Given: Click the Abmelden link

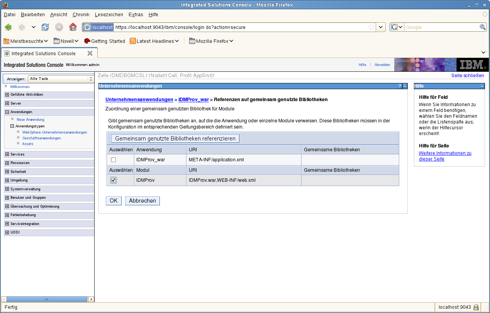Looking at the screenshot, I should pos(382,65).
